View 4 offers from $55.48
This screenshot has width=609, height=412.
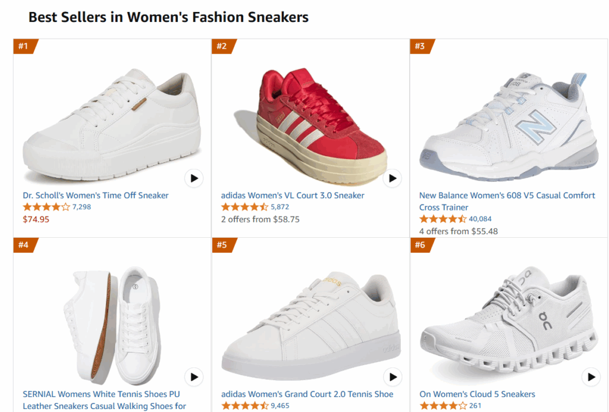pyautogui.click(x=459, y=231)
